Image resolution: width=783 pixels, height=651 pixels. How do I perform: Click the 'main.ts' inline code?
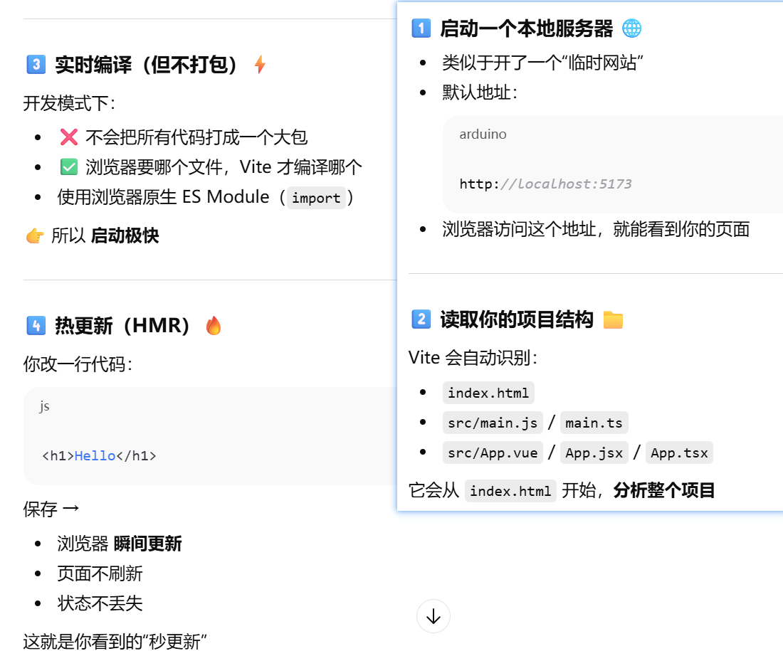594,423
